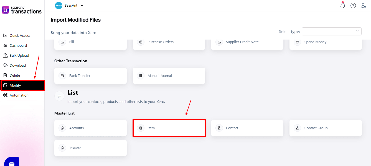Image resolution: width=371 pixels, height=166 pixels.
Task: Click the Manual Journal card
Action: tap(169, 76)
